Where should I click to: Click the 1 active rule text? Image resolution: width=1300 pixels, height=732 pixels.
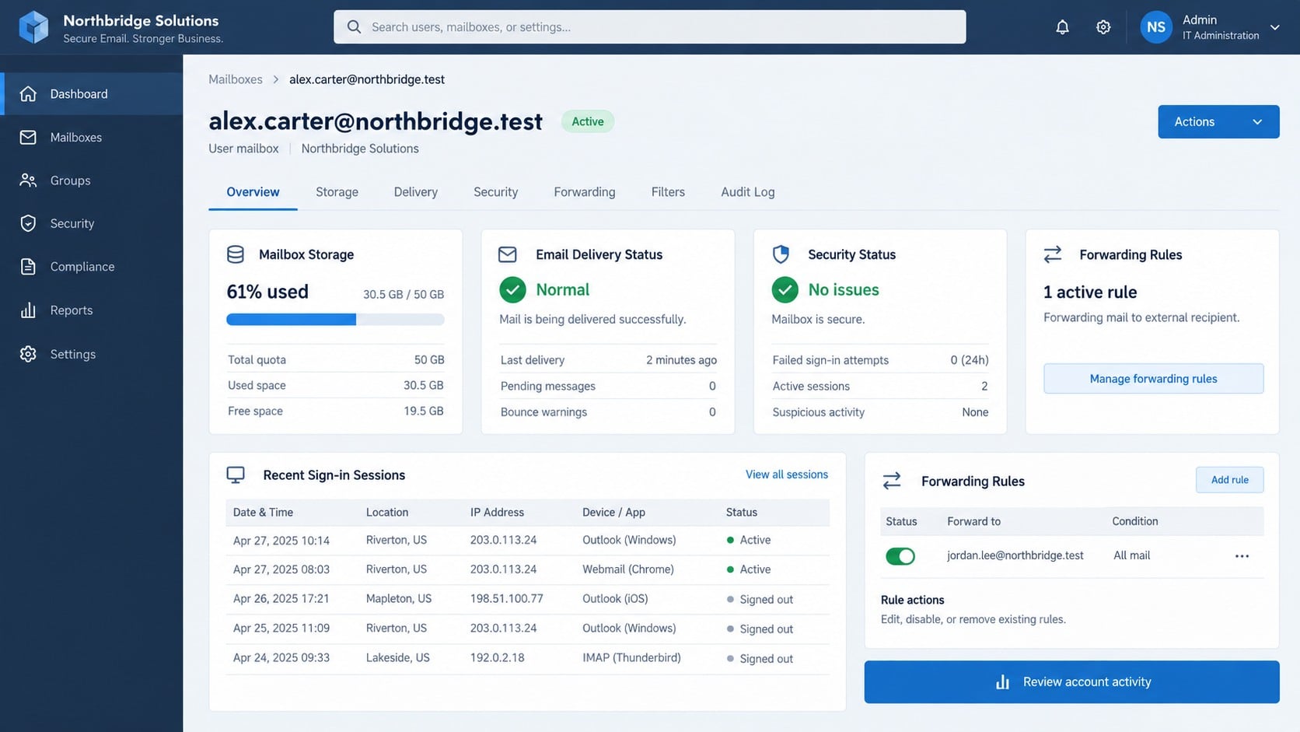[1090, 292]
